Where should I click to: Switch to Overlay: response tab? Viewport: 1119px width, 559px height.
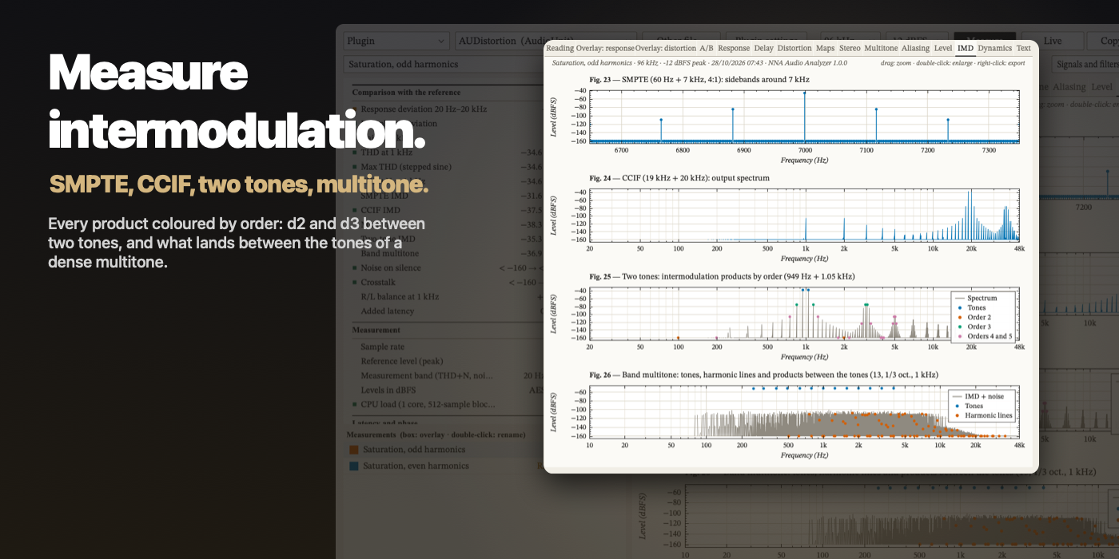[605, 49]
